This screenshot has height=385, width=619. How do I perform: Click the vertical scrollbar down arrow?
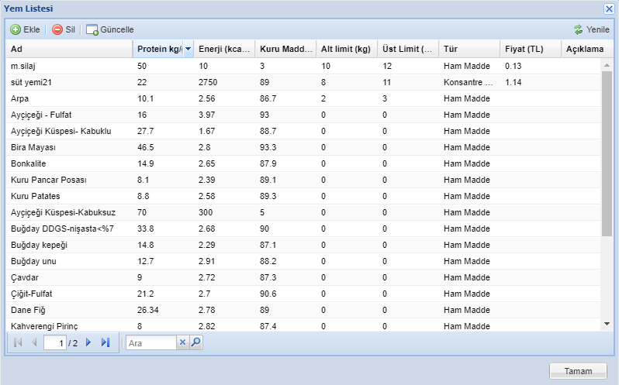point(607,323)
